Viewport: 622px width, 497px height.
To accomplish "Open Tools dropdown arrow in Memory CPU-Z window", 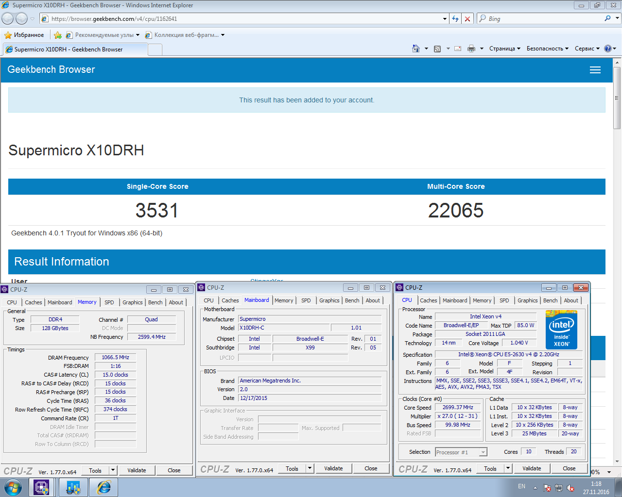I will tap(113, 470).
